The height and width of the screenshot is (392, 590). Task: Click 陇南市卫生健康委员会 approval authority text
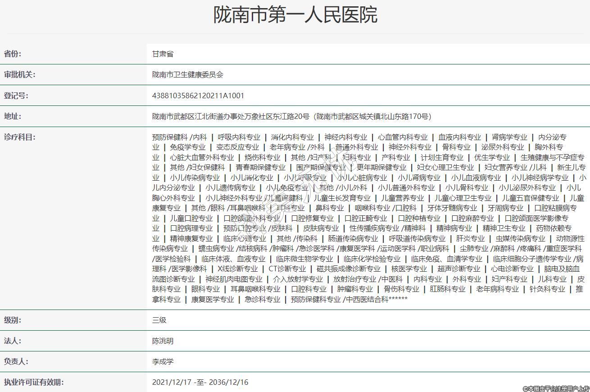188,75
